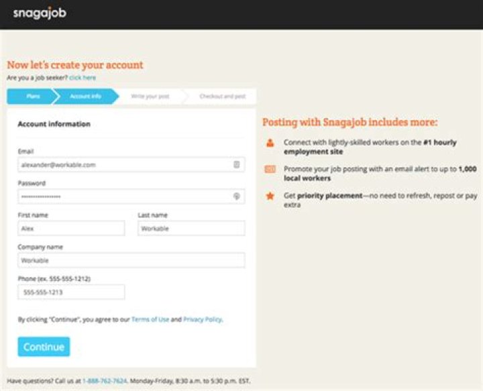Image resolution: width=483 pixels, height=391 pixels.
Task: Click the orange person icon
Action: pyautogui.click(x=270, y=142)
